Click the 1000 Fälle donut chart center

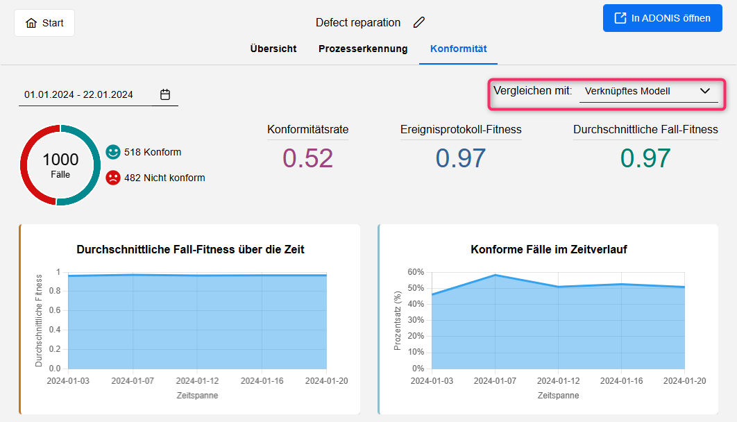click(x=60, y=165)
